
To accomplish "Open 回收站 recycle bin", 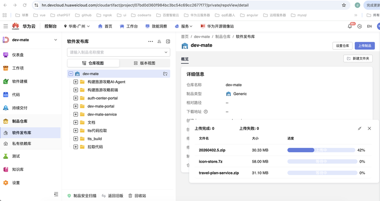I will [x=137, y=196].
